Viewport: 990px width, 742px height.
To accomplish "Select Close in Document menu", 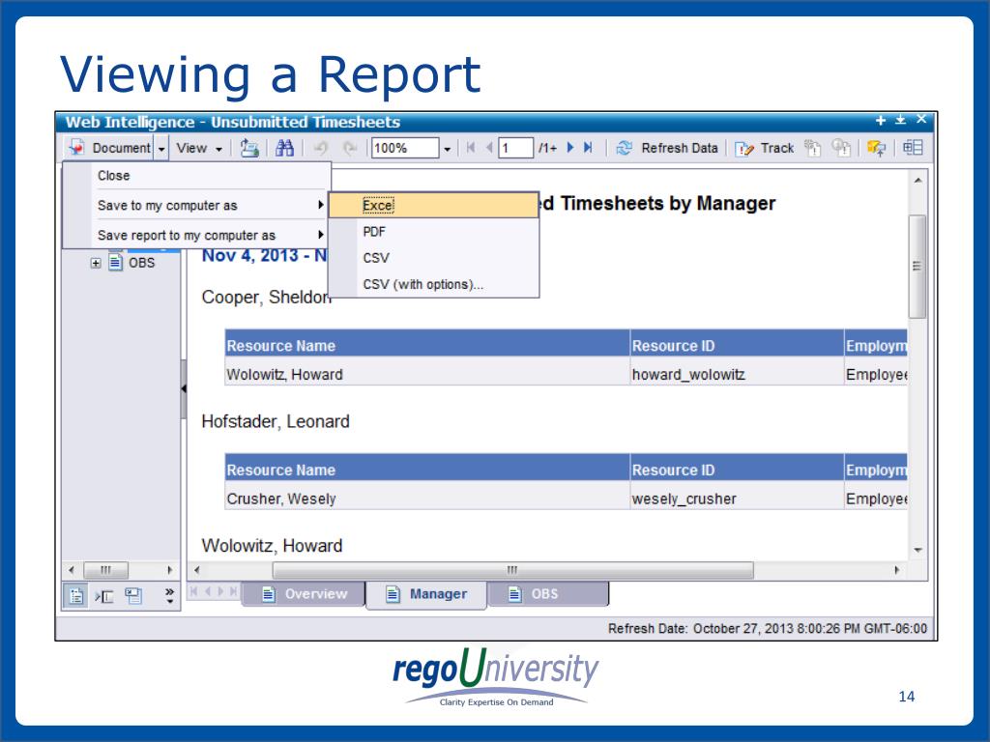I will [x=195, y=176].
